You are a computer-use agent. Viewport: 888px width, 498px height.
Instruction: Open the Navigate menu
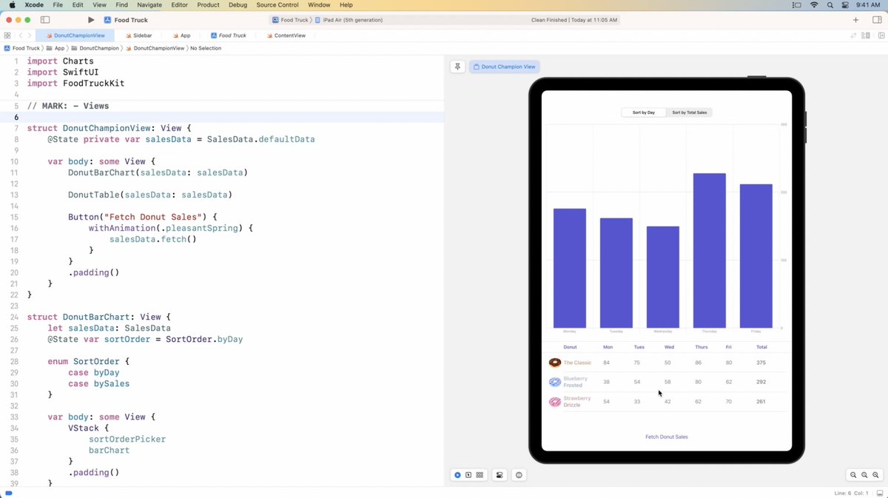click(x=149, y=5)
